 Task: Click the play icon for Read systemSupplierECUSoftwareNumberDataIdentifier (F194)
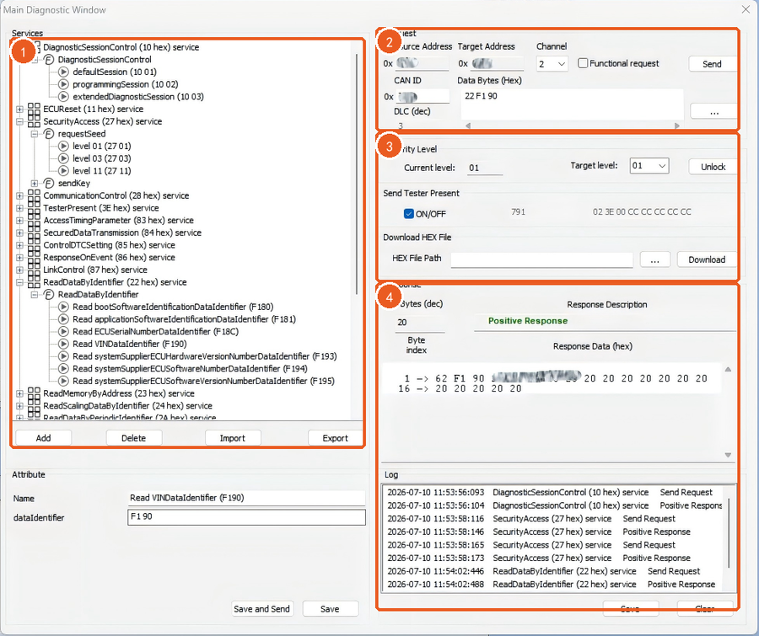(x=63, y=368)
